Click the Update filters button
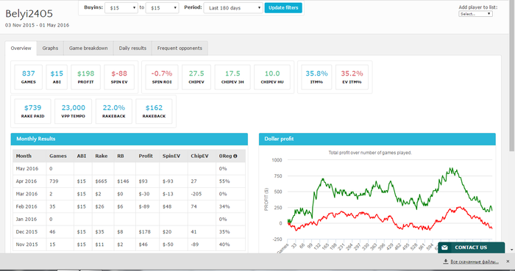This screenshot has width=515, height=271. [283, 7]
